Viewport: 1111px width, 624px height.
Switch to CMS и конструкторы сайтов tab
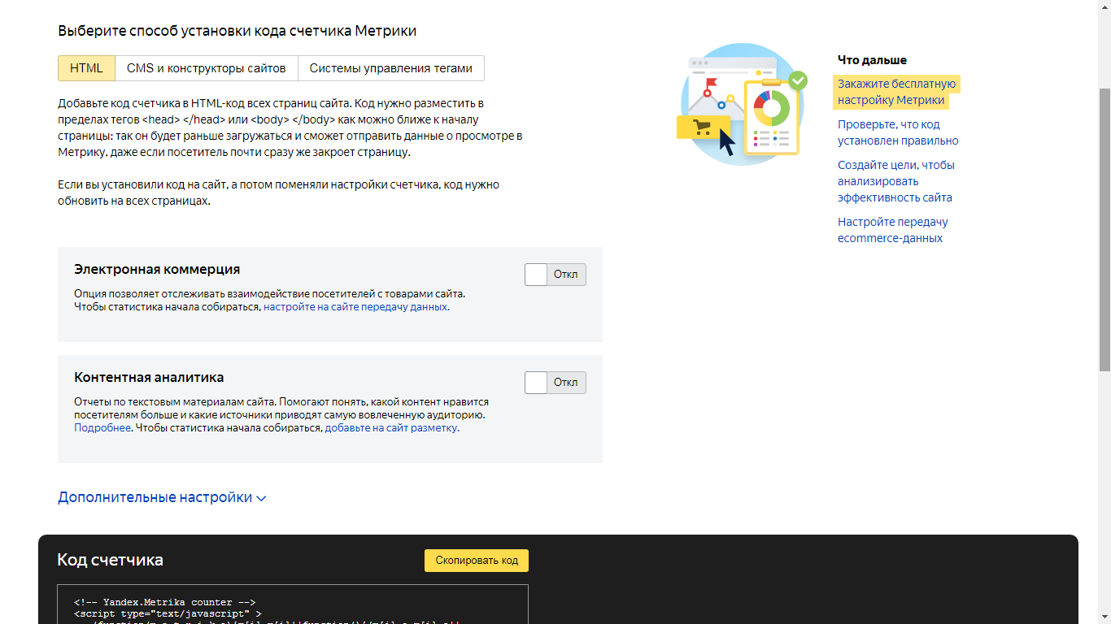(x=206, y=68)
